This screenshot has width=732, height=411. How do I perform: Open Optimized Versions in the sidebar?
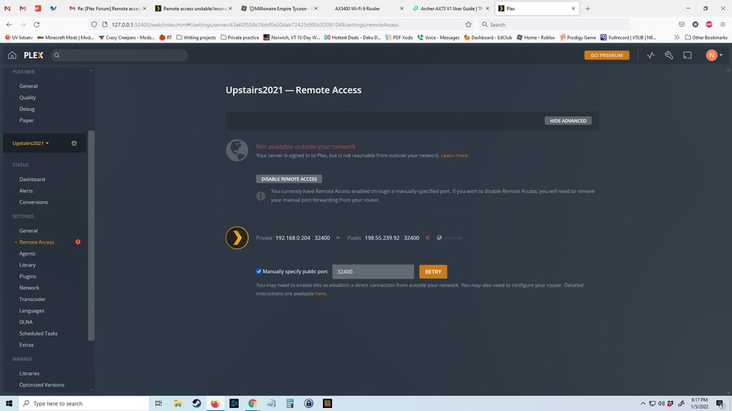42,385
